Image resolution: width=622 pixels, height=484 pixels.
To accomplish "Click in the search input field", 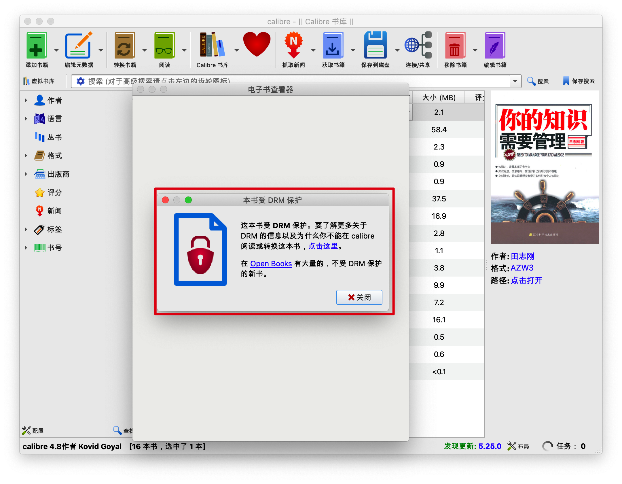I will coord(297,81).
